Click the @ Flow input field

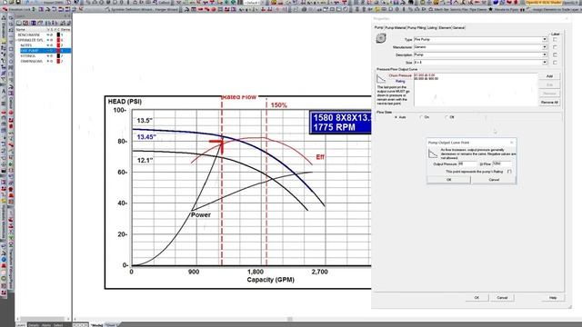coord(502,163)
